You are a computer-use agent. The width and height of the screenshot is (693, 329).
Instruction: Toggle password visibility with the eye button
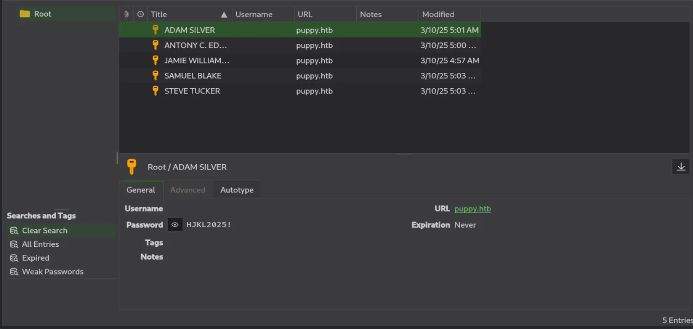[x=175, y=225]
